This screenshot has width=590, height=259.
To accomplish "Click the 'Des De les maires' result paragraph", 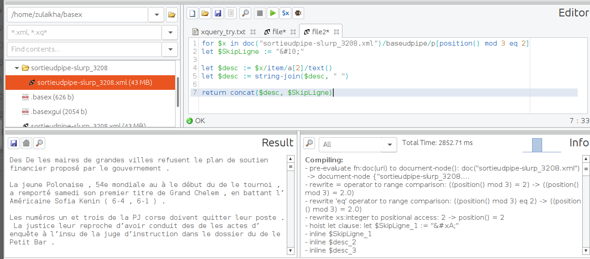I will point(139,164).
